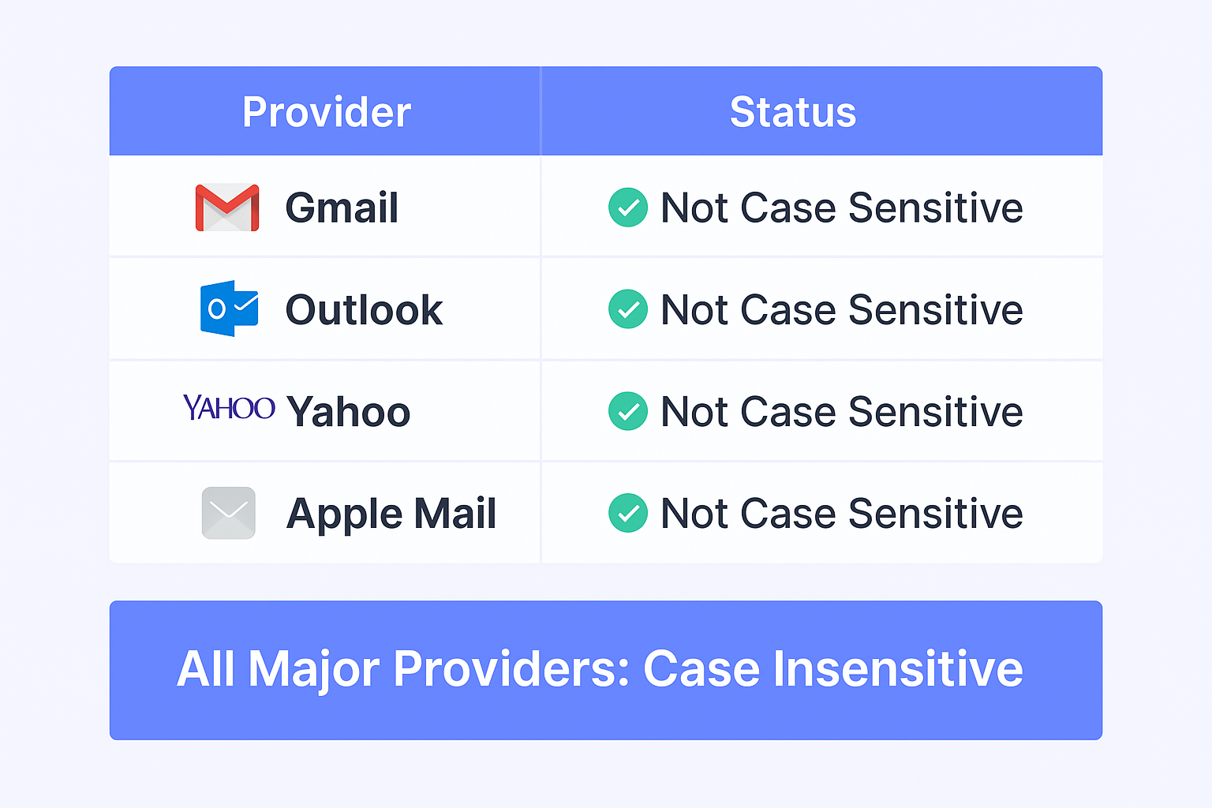Screen dimensions: 1212x808
Task: Select the Status column header
Action: pos(793,112)
